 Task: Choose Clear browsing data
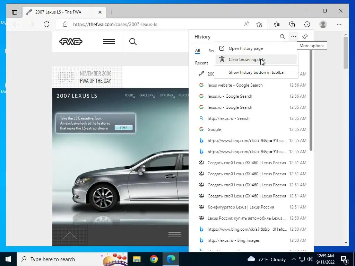[256, 60]
